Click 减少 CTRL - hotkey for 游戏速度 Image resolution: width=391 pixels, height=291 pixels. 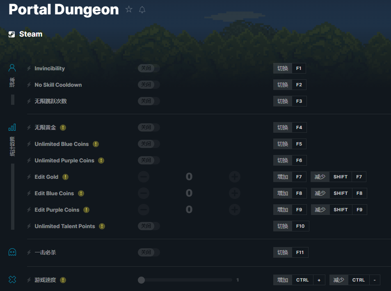[x=354, y=280]
